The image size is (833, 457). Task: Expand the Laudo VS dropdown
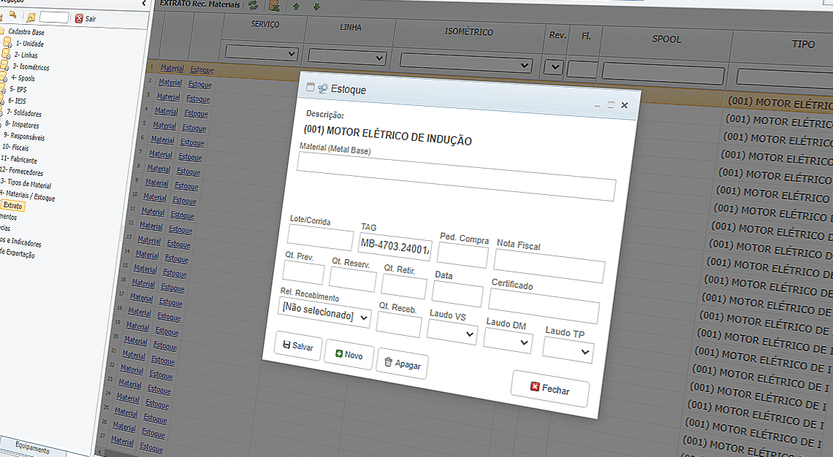coord(452,332)
